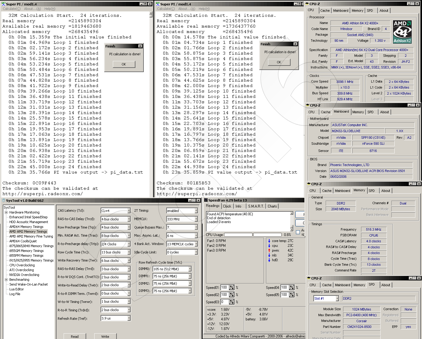The height and width of the screenshot is (339, 422).
Task: Select AMD64 Cool&Quiet in the SysTool tree
Action: (x=23, y=241)
